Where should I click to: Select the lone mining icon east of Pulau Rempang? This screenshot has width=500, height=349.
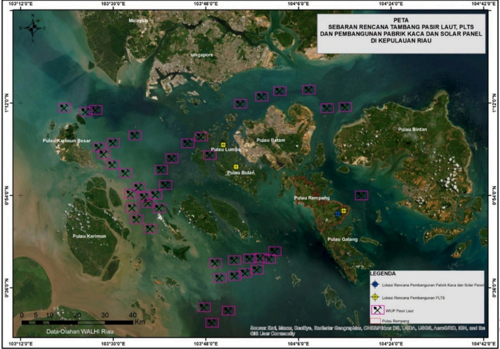coord(361,195)
